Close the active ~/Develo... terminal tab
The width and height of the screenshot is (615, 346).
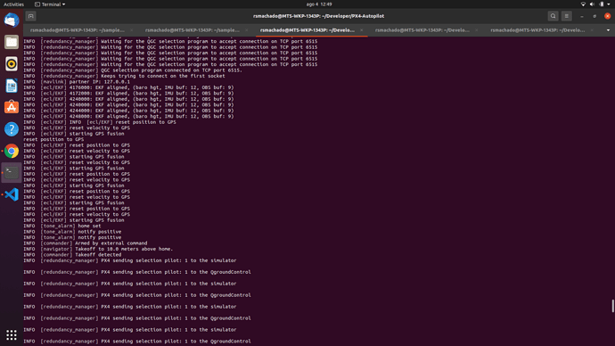point(361,30)
